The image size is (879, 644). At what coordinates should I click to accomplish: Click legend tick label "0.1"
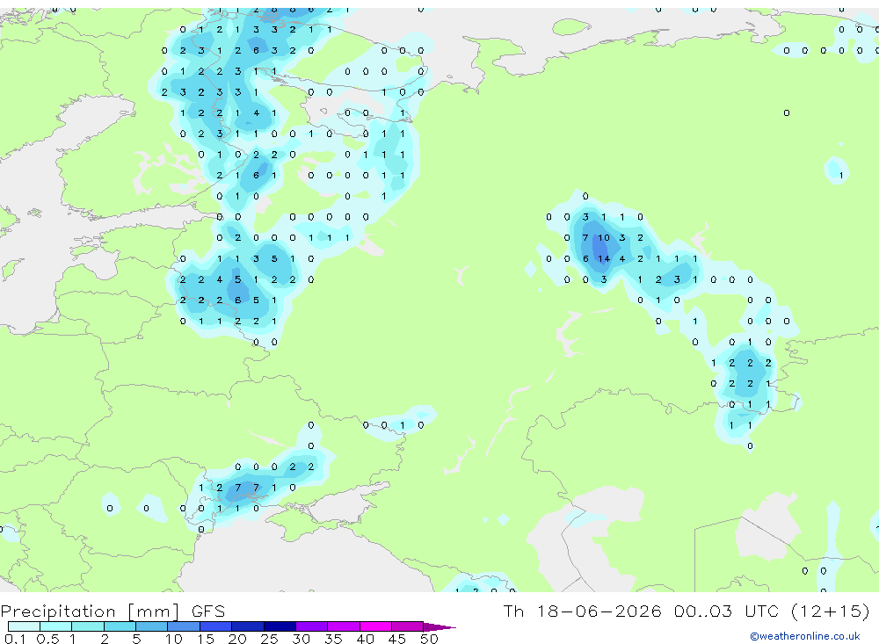[x=15, y=639]
